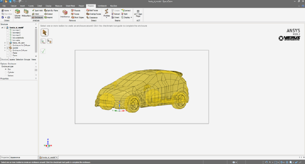The width and height of the screenshot is (305, 164).
Task: Click the green checkmark complete tool guide
Action: point(43,51)
